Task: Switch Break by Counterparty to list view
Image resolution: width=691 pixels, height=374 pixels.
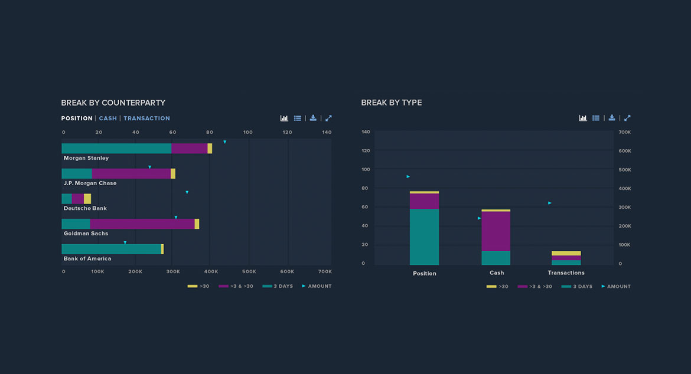Action: [298, 118]
